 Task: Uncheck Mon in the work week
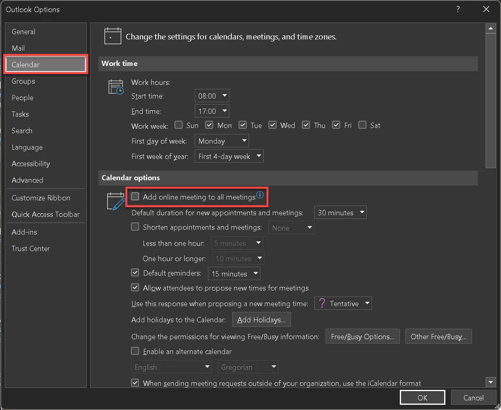209,125
